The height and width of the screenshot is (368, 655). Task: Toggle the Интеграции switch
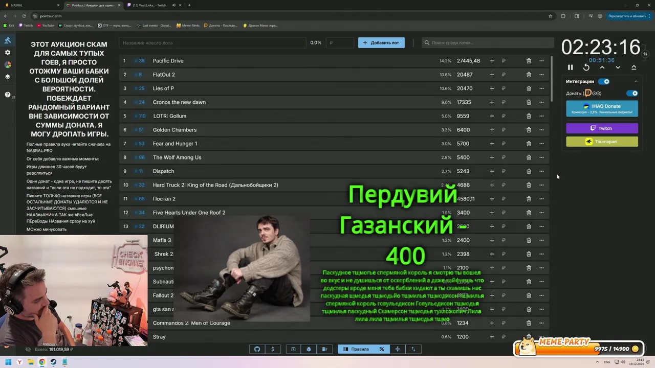pos(604,81)
